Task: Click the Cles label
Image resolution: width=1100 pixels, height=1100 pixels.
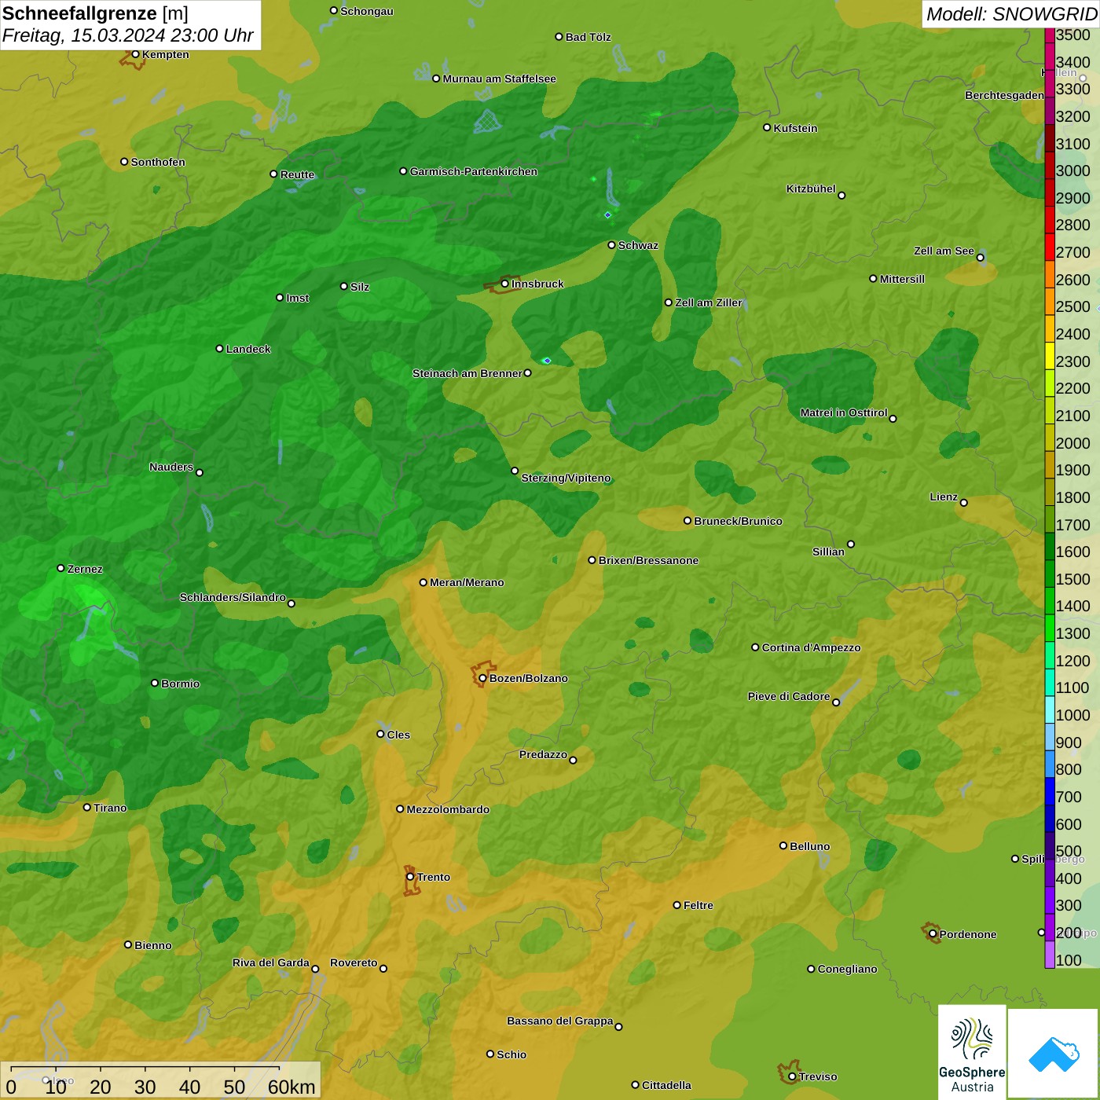Action: point(398,735)
